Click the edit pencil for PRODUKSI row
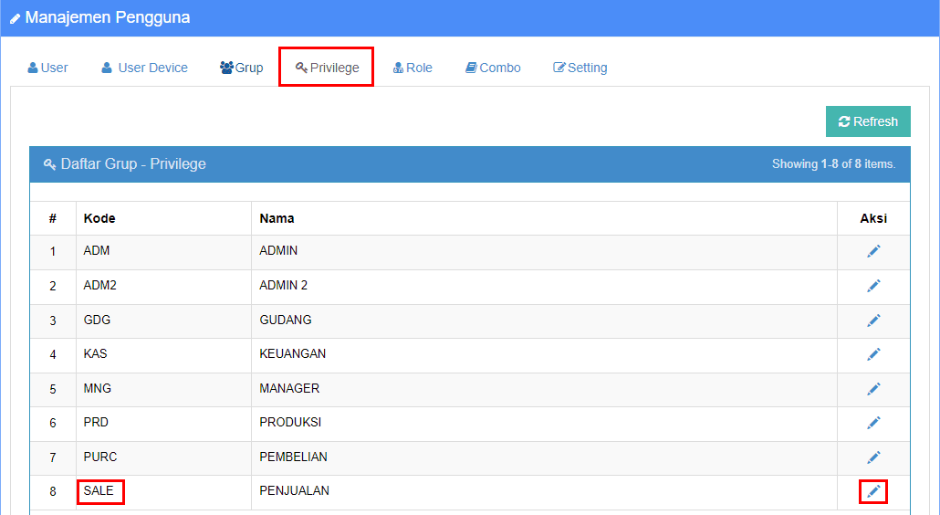The height and width of the screenshot is (515, 940). (873, 424)
